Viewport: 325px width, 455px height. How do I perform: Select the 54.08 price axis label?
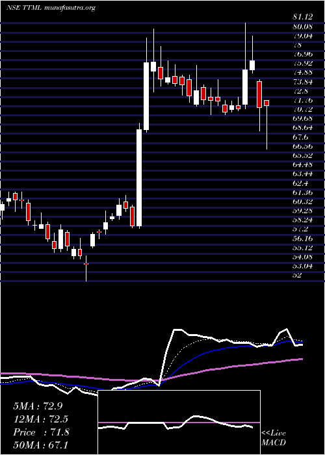pos(302,257)
